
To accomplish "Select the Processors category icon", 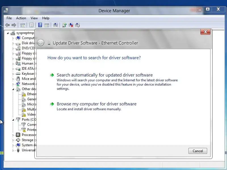I will 18,135.
